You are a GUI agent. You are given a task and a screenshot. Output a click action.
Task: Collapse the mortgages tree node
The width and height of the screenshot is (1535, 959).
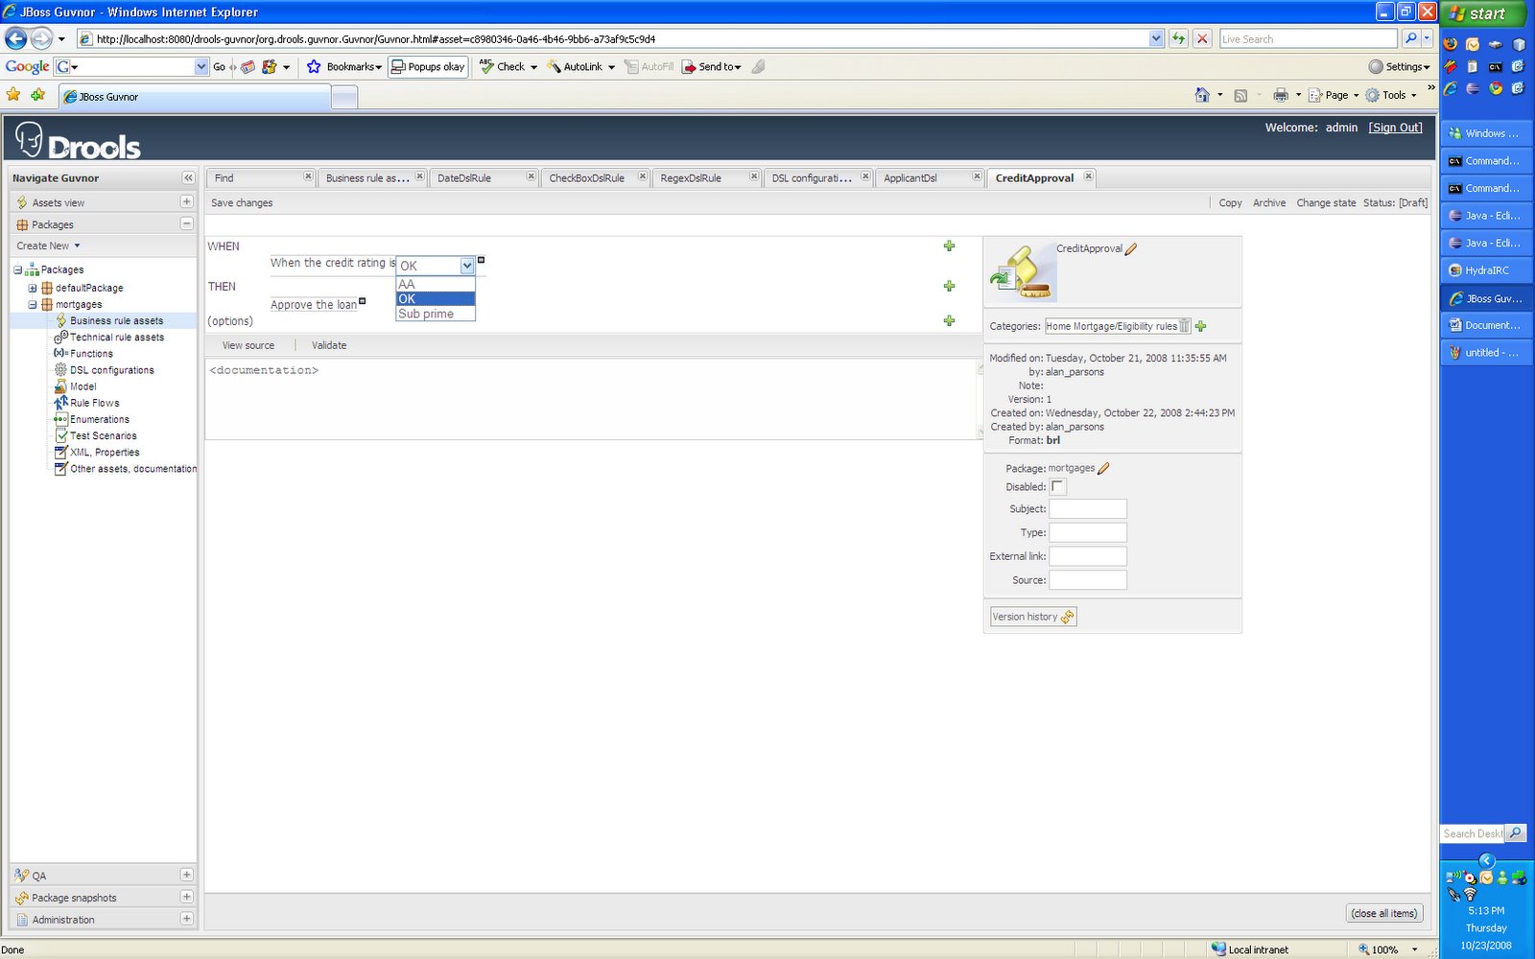pos(33,304)
